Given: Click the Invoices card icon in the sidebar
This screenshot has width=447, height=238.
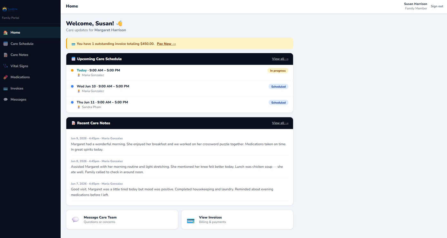Looking at the screenshot, I should click(x=5, y=88).
